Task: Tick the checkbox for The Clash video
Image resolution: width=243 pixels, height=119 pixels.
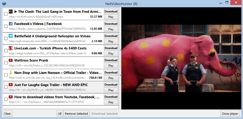Action: pyautogui.click(x=6, y=14)
